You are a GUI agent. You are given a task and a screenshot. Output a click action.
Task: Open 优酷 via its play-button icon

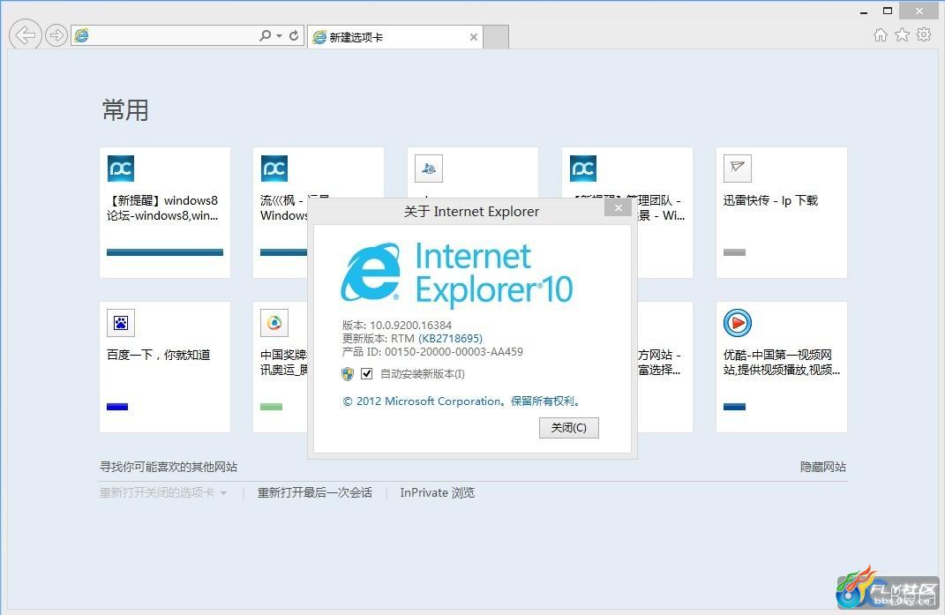coord(737,323)
